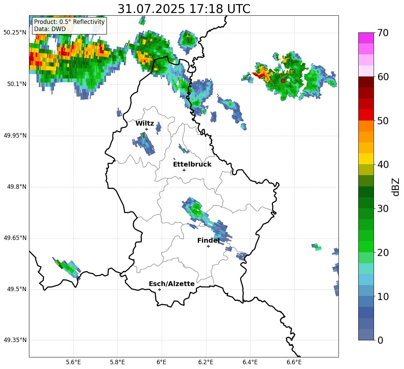The image size is (404, 369).
Task: Click the 49.8°N latitude label
Action: pos(17,187)
